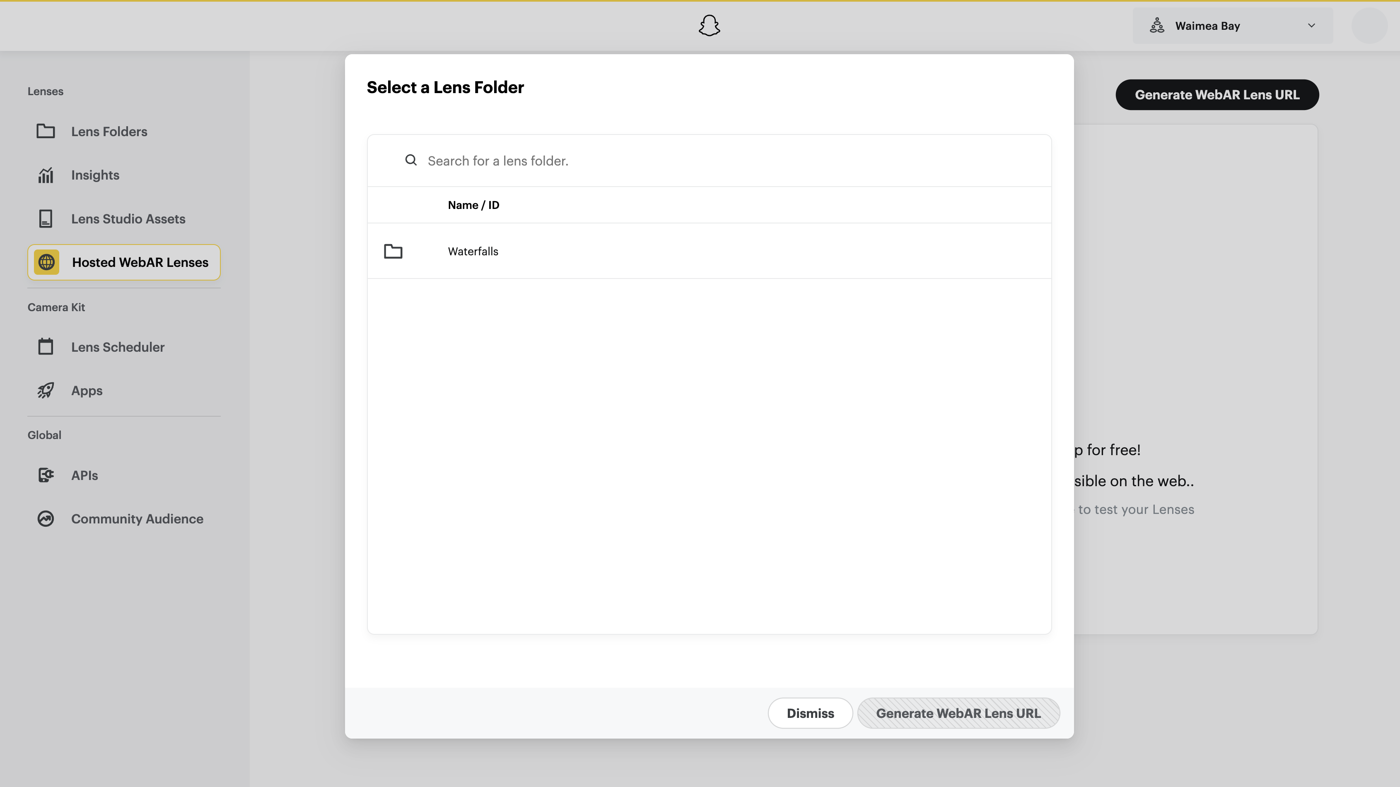Click the dialog's Generate WebAR Lens URL button

[958, 713]
